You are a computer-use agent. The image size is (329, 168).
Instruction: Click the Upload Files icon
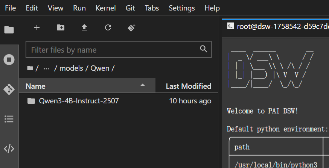pyautogui.click(x=84, y=27)
